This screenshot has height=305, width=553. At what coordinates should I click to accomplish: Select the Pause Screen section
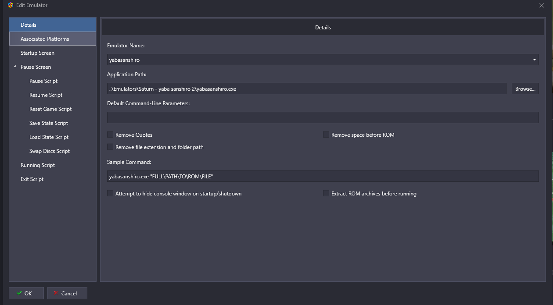[x=53, y=67]
